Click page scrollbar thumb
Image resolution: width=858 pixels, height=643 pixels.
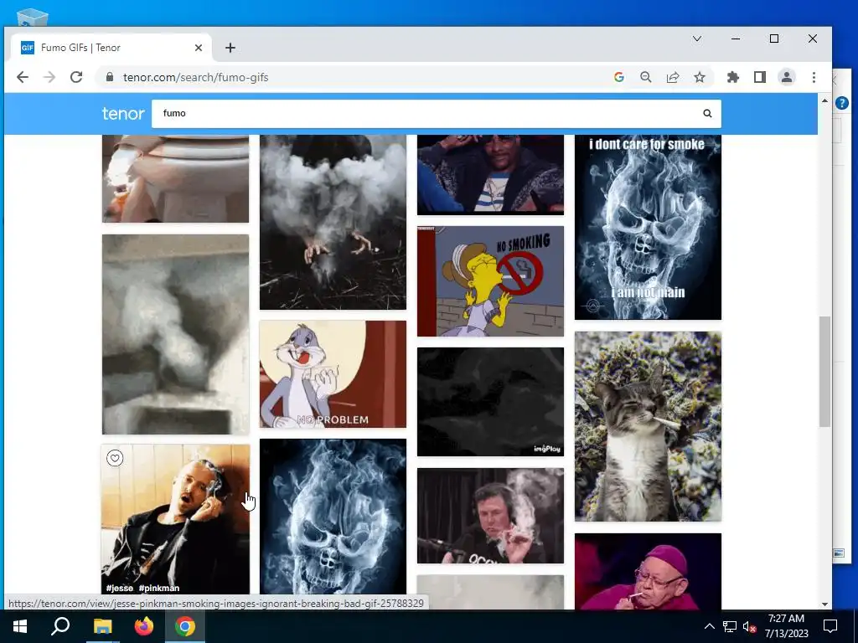click(x=824, y=371)
